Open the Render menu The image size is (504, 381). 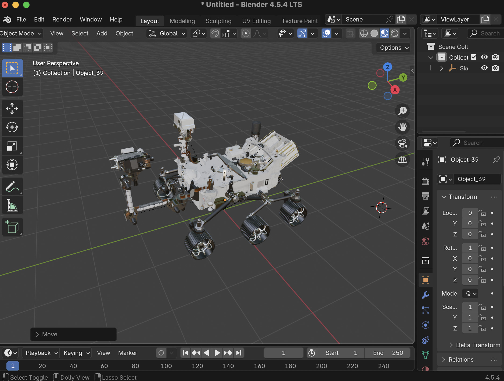click(62, 19)
